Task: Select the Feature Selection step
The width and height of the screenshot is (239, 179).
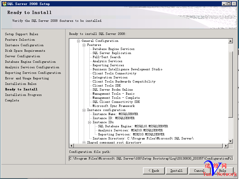Action: pos(20,40)
